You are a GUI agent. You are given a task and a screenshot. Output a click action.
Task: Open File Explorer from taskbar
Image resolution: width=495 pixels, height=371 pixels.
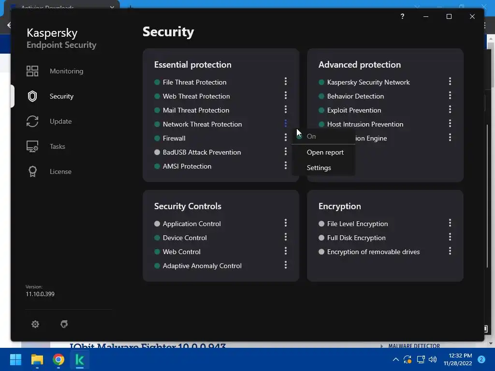pos(37,359)
